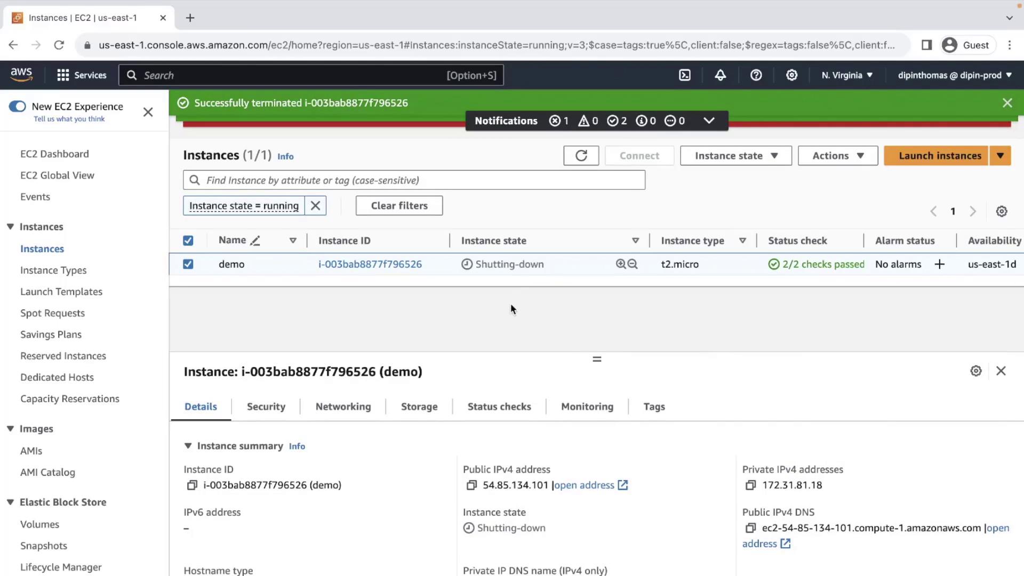Click the refresh instances button
The width and height of the screenshot is (1024, 576).
[x=581, y=156]
